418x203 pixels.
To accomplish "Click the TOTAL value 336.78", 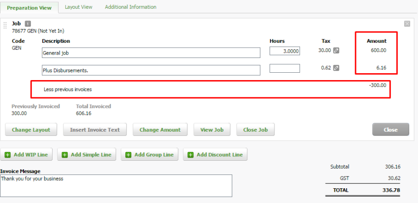I will (x=392, y=190).
